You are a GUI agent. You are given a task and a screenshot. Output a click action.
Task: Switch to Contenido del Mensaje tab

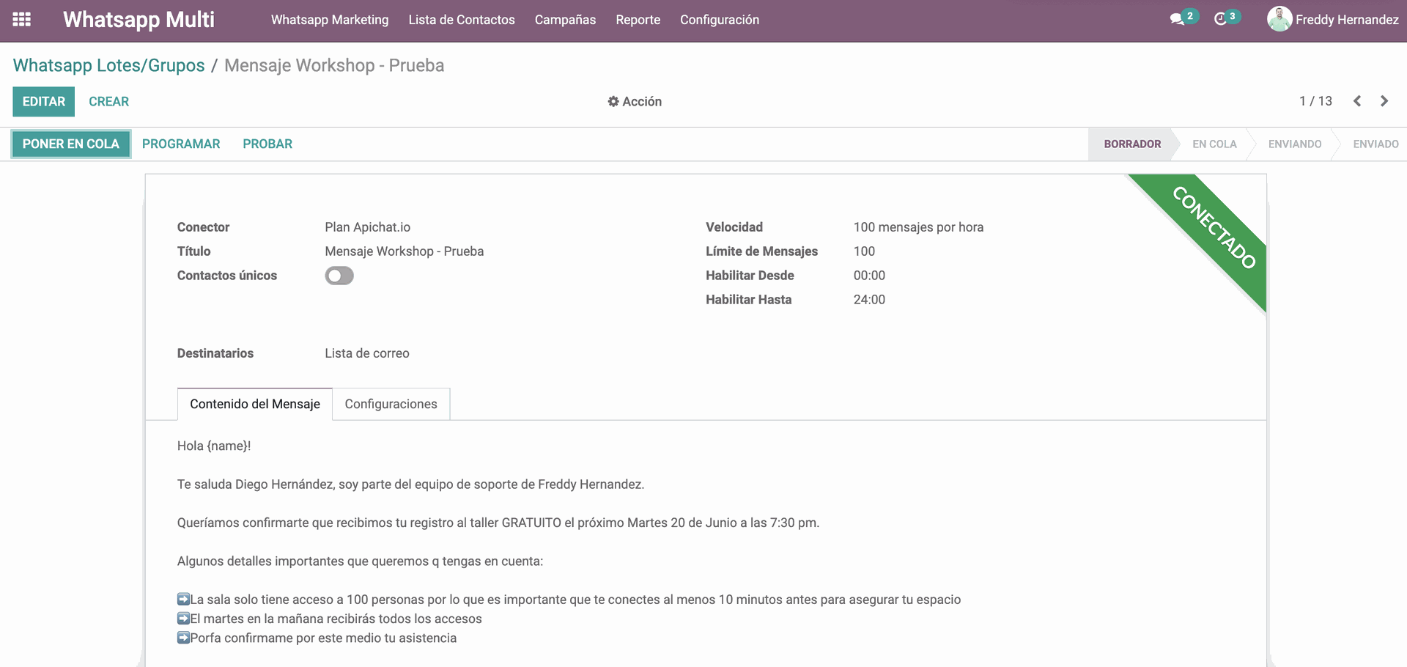[255, 404]
